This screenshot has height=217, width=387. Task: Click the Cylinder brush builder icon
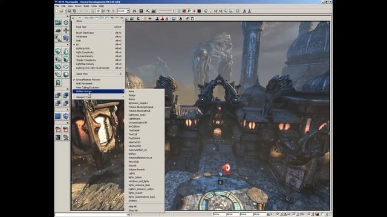pyautogui.click(x=66, y=59)
